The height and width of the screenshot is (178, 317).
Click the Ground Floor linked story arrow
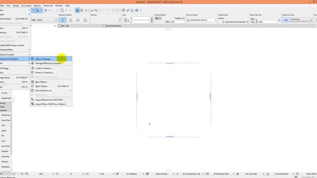click(x=247, y=22)
